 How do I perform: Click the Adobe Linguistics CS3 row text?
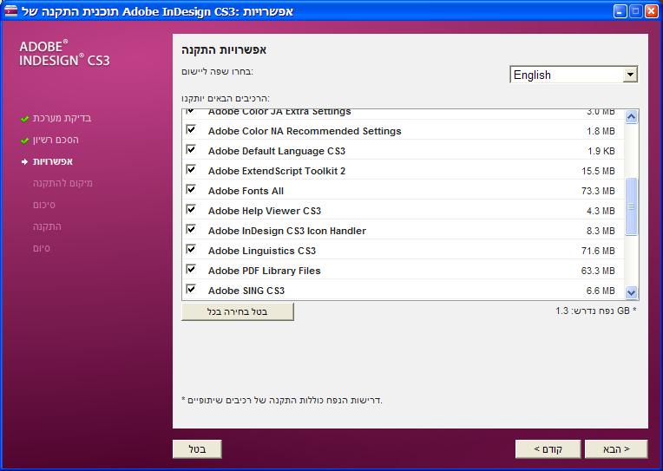(262, 251)
